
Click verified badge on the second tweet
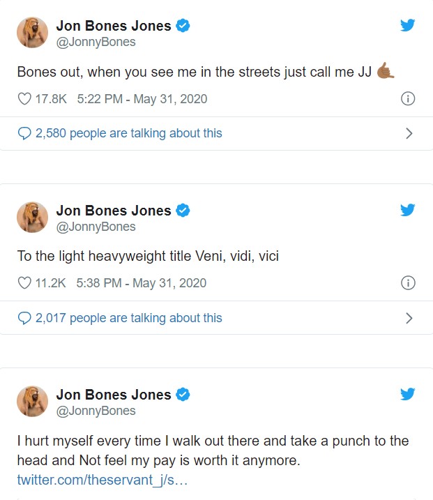click(x=183, y=210)
